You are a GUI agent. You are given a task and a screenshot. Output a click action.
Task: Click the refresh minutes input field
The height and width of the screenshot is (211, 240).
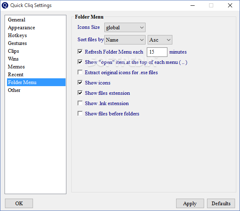coord(157,52)
